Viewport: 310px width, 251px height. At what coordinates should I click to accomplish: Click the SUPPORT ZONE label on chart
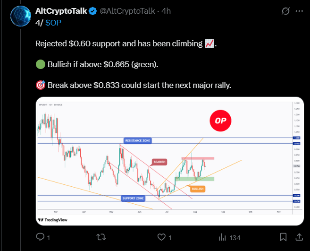(x=133, y=199)
